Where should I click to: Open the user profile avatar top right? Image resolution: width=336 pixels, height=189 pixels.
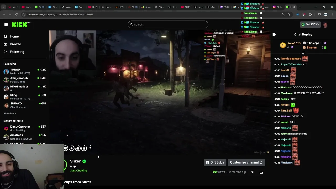click(325, 25)
